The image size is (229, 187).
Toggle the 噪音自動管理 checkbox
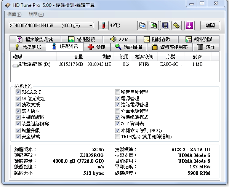117,92
